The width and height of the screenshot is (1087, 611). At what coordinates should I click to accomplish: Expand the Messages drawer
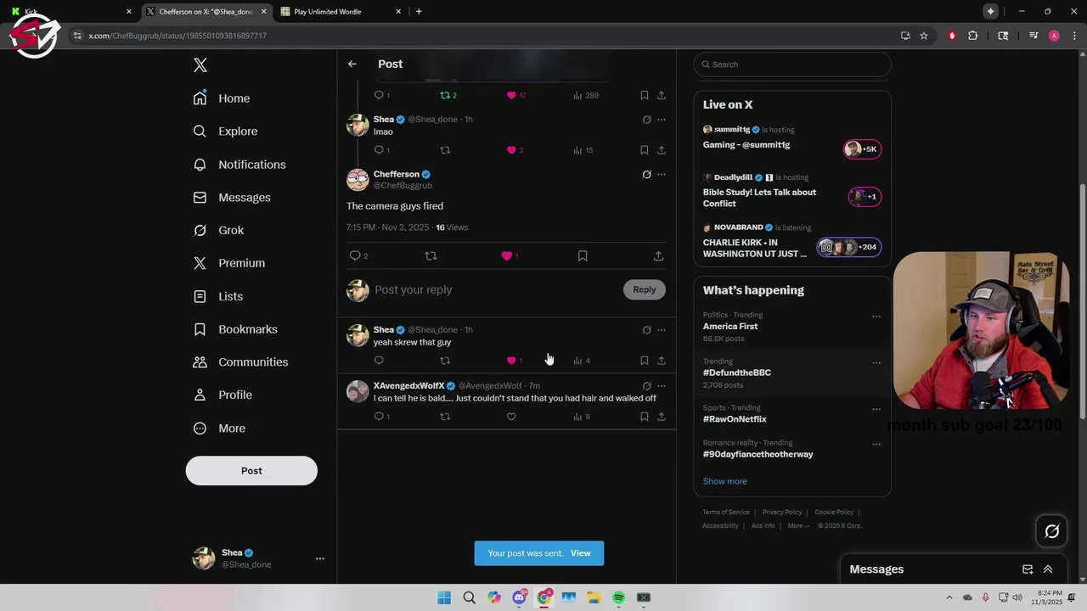pos(1048,569)
